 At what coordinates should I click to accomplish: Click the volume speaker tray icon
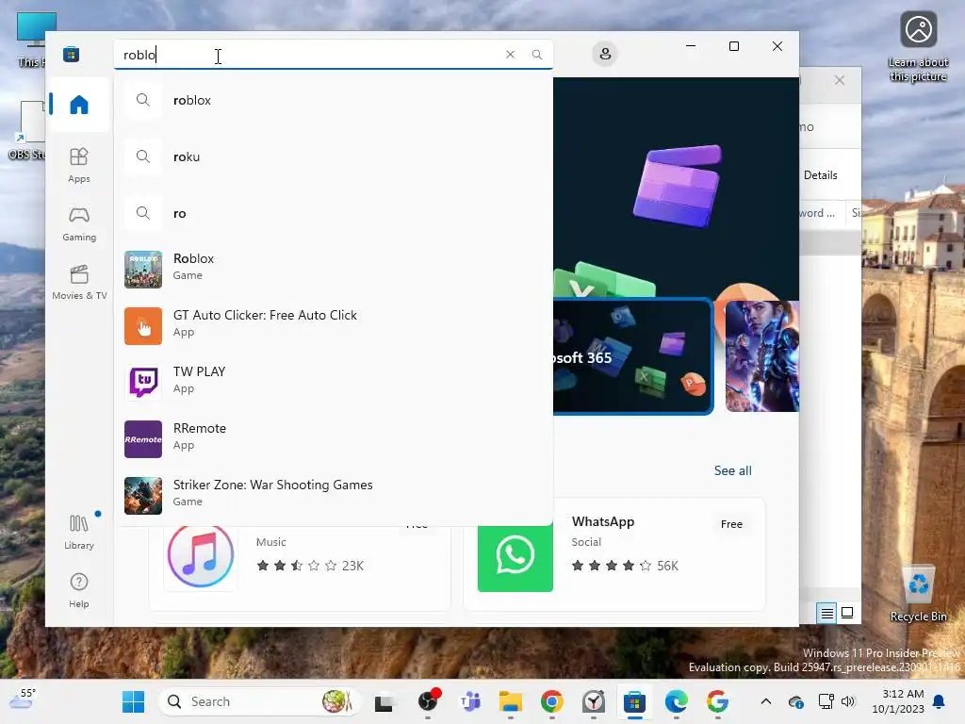click(848, 701)
